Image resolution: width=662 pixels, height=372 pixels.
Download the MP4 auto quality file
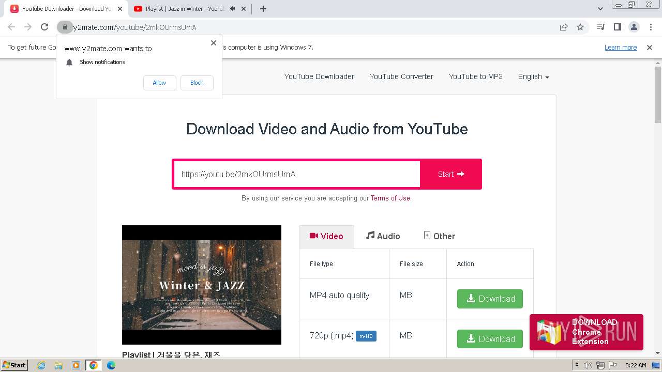490,299
